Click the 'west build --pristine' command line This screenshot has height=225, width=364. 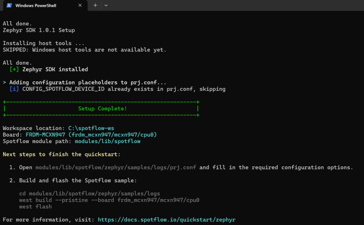[109, 200]
